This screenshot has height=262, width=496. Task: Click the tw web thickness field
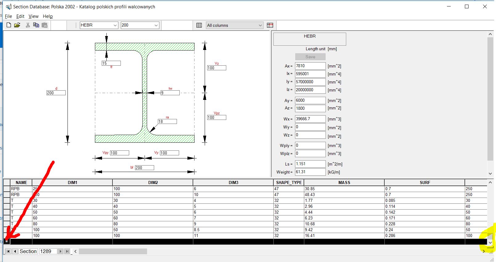[x=170, y=93]
